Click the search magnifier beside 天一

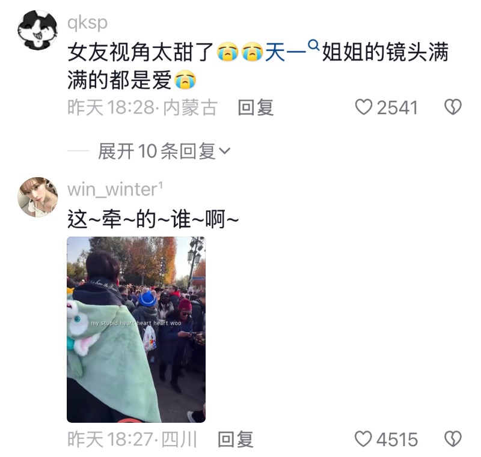(x=313, y=46)
